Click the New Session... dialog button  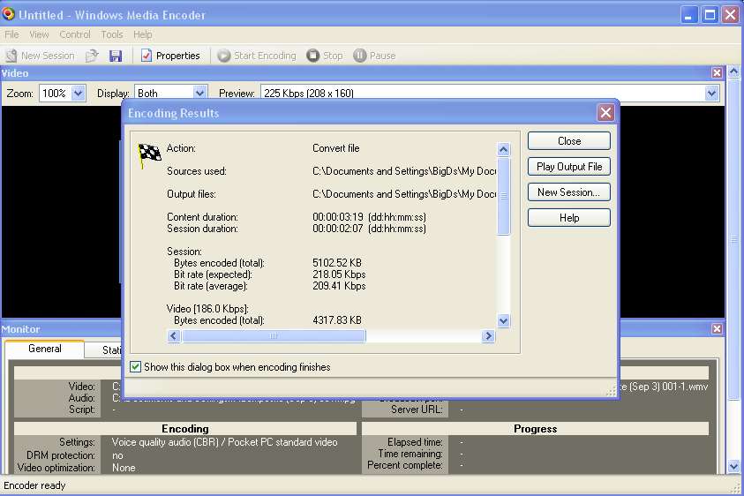569,192
